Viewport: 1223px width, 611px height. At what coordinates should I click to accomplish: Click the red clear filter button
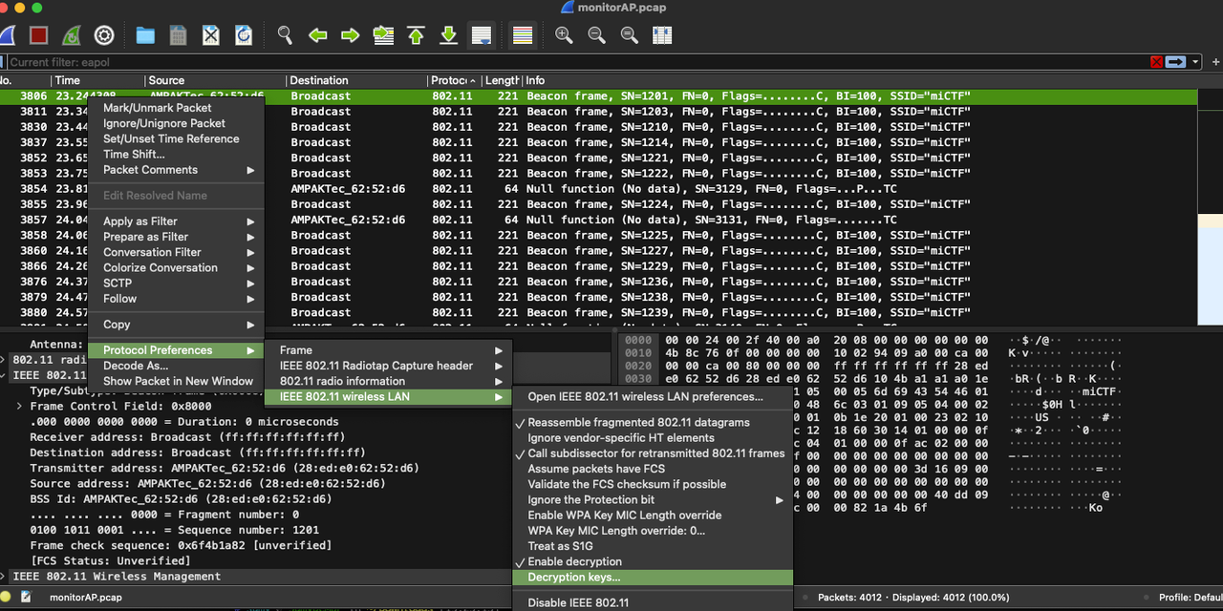(x=1157, y=62)
